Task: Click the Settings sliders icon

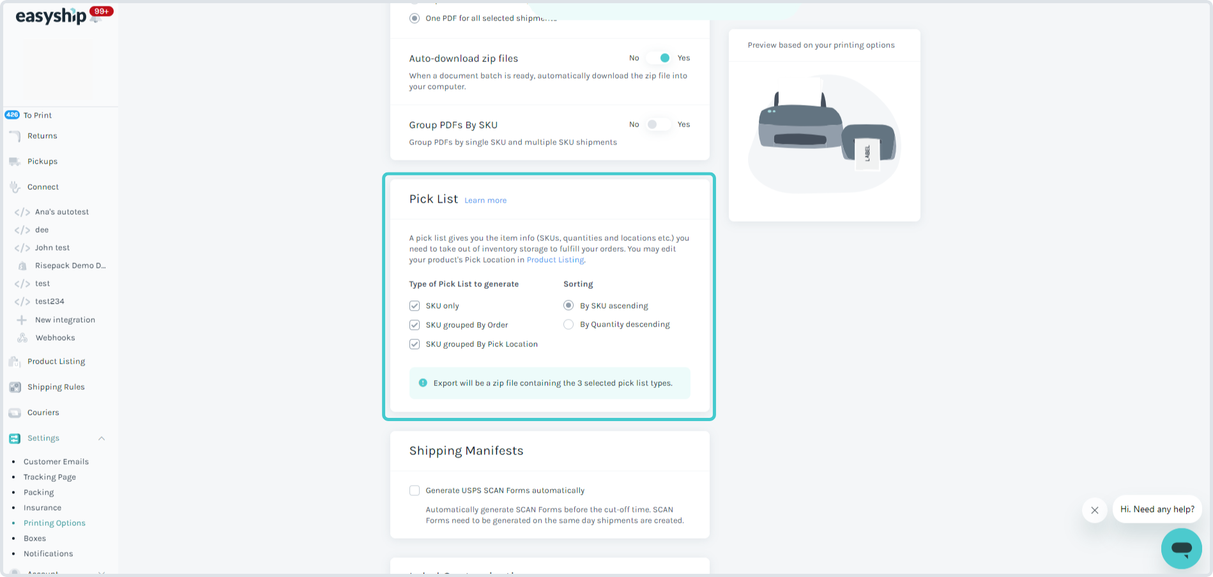Action: [x=15, y=438]
